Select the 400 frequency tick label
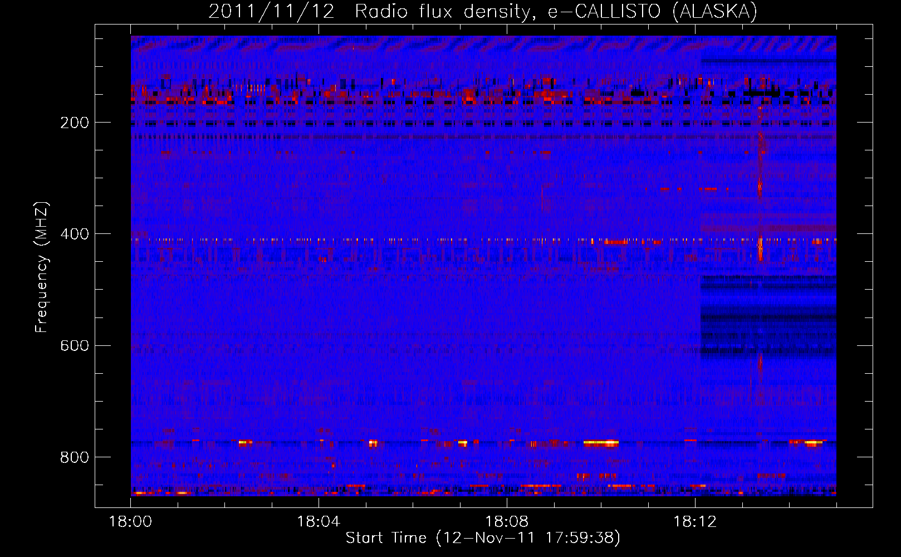Image resolution: width=901 pixels, height=557 pixels. (75, 234)
